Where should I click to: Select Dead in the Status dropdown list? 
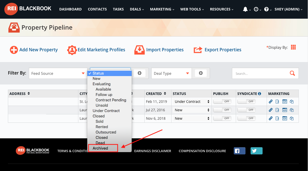109,143
